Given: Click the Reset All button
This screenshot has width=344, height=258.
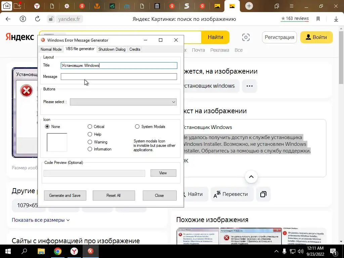Looking at the screenshot, I should 114,196.
